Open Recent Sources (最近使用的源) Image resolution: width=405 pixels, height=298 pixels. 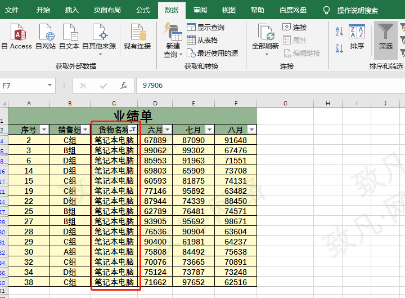tap(212, 53)
